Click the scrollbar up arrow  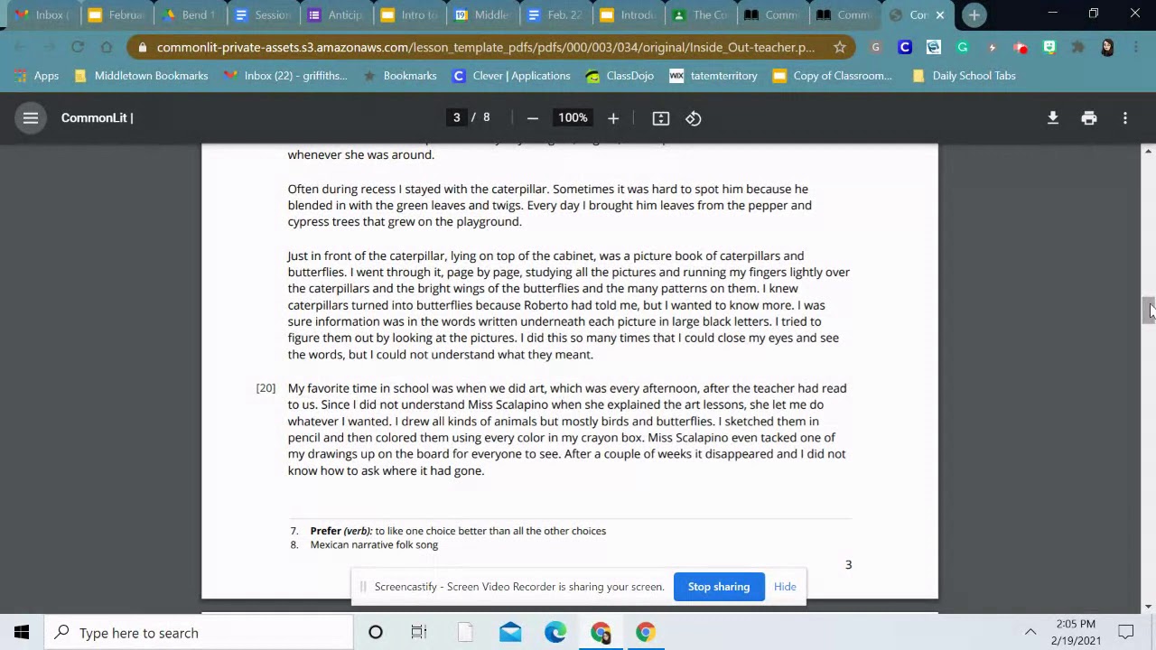[x=1149, y=152]
